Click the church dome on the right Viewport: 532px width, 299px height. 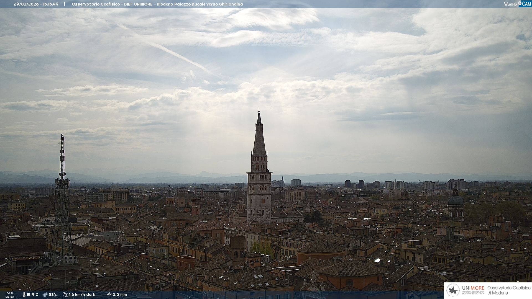pos(455,200)
